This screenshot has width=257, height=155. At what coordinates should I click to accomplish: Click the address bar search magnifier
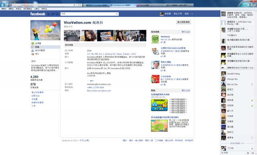tap(74, 5)
